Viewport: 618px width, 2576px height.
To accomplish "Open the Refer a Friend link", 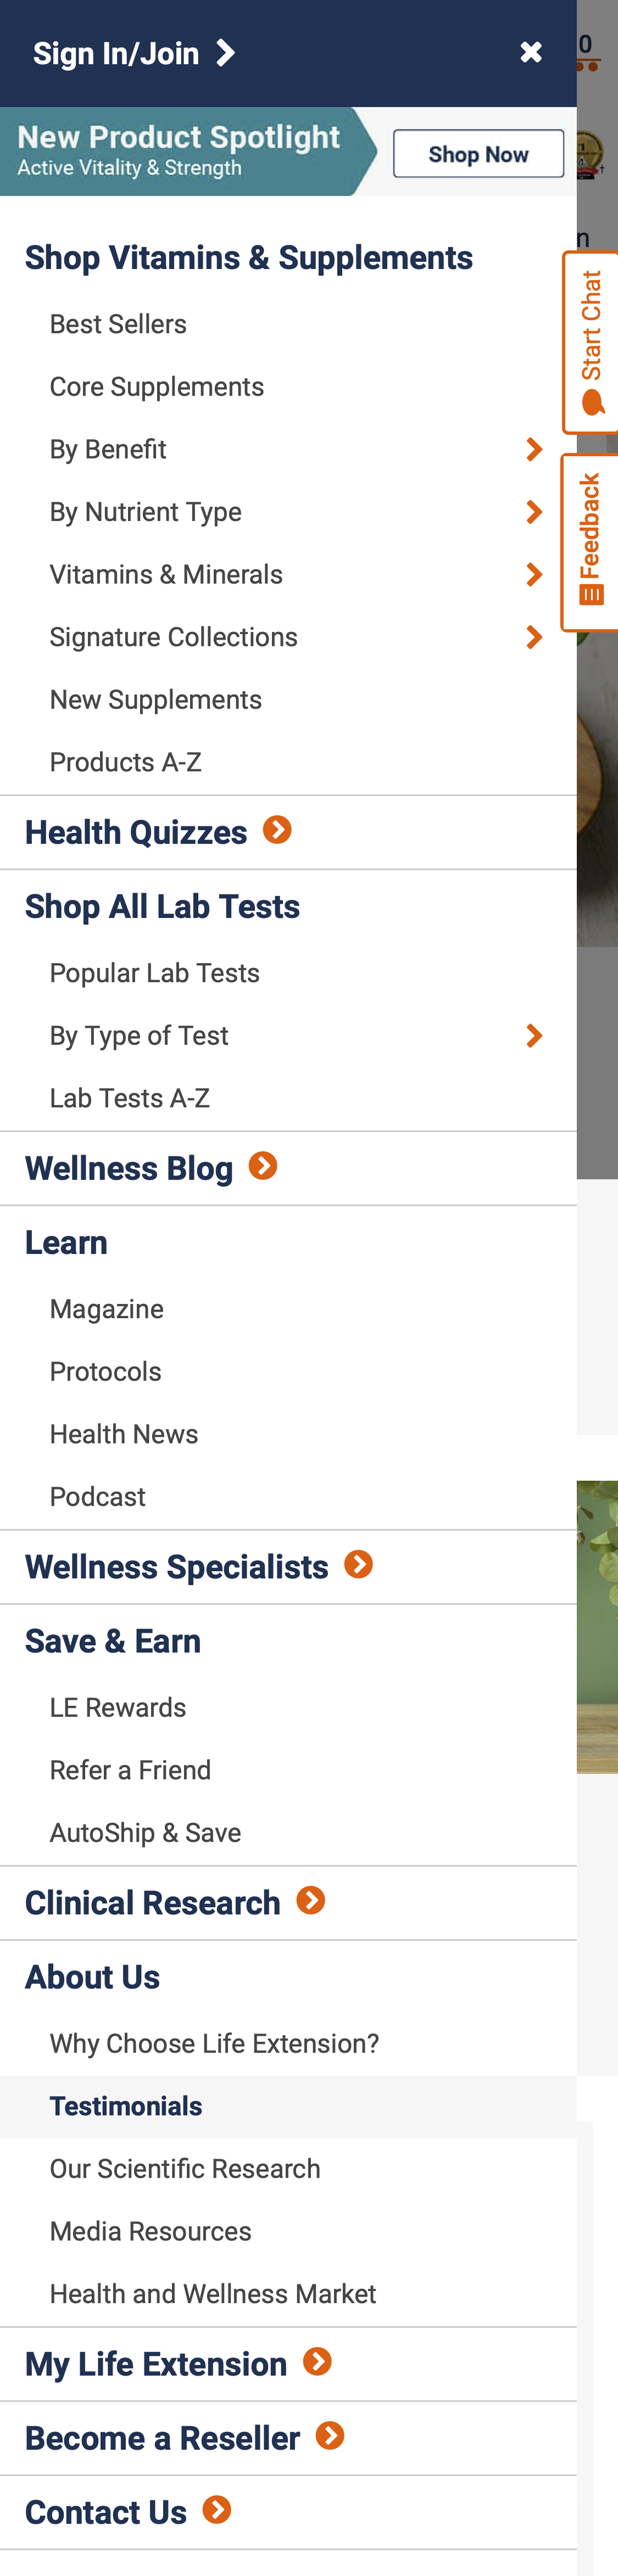I will (x=130, y=1769).
